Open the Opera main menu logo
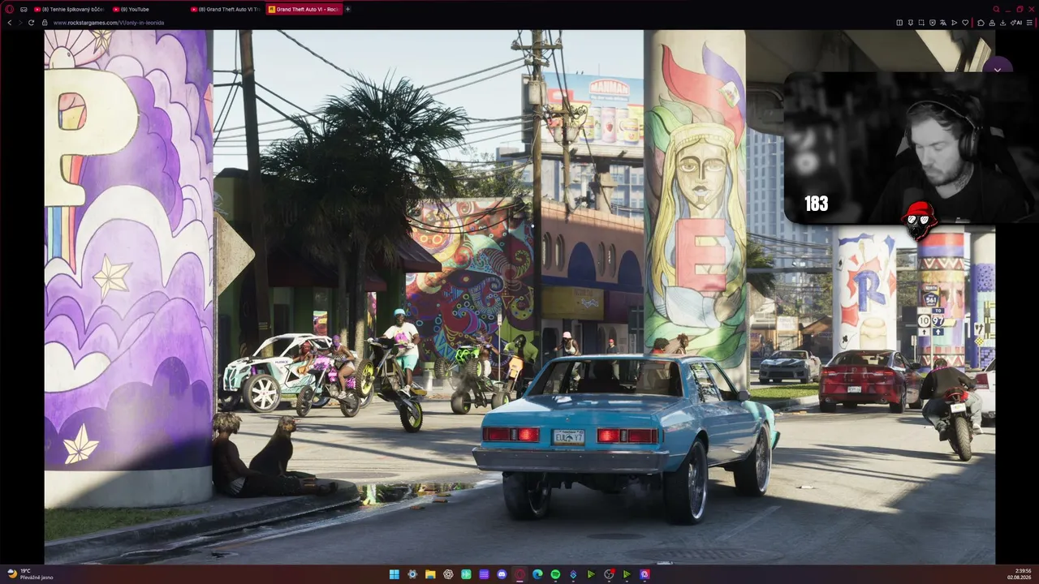The height and width of the screenshot is (584, 1039). (x=10, y=9)
